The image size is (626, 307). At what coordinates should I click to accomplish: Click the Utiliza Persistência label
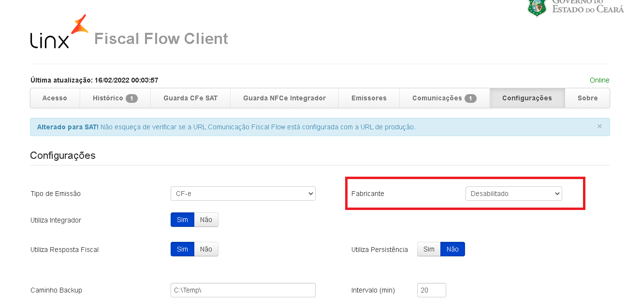[380, 250]
